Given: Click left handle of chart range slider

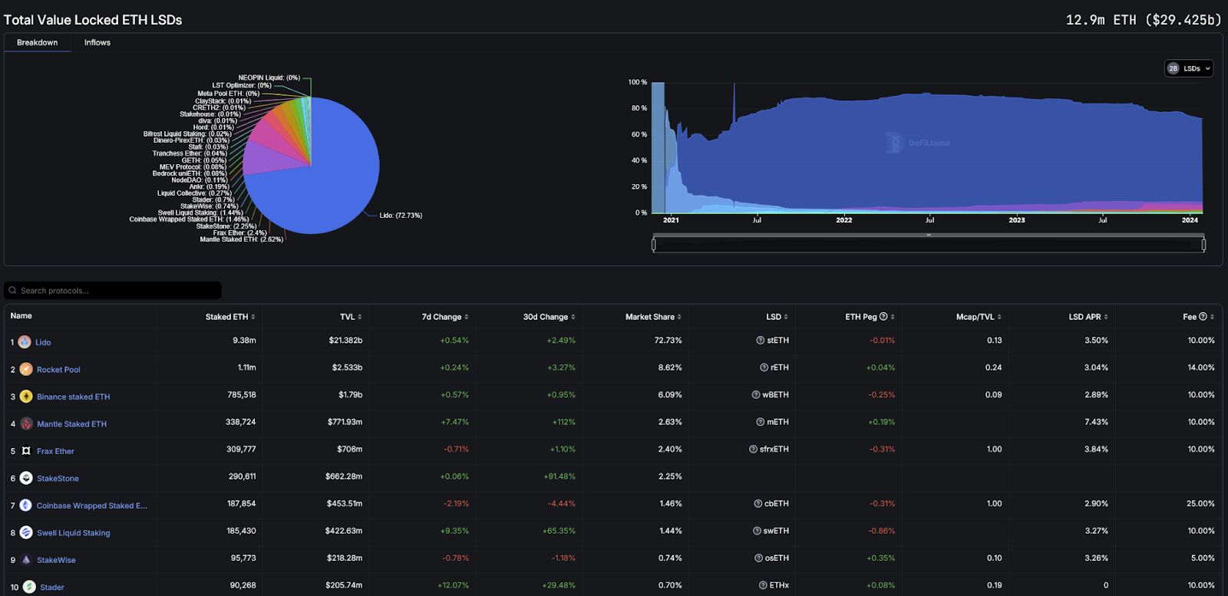Looking at the screenshot, I should point(654,245).
